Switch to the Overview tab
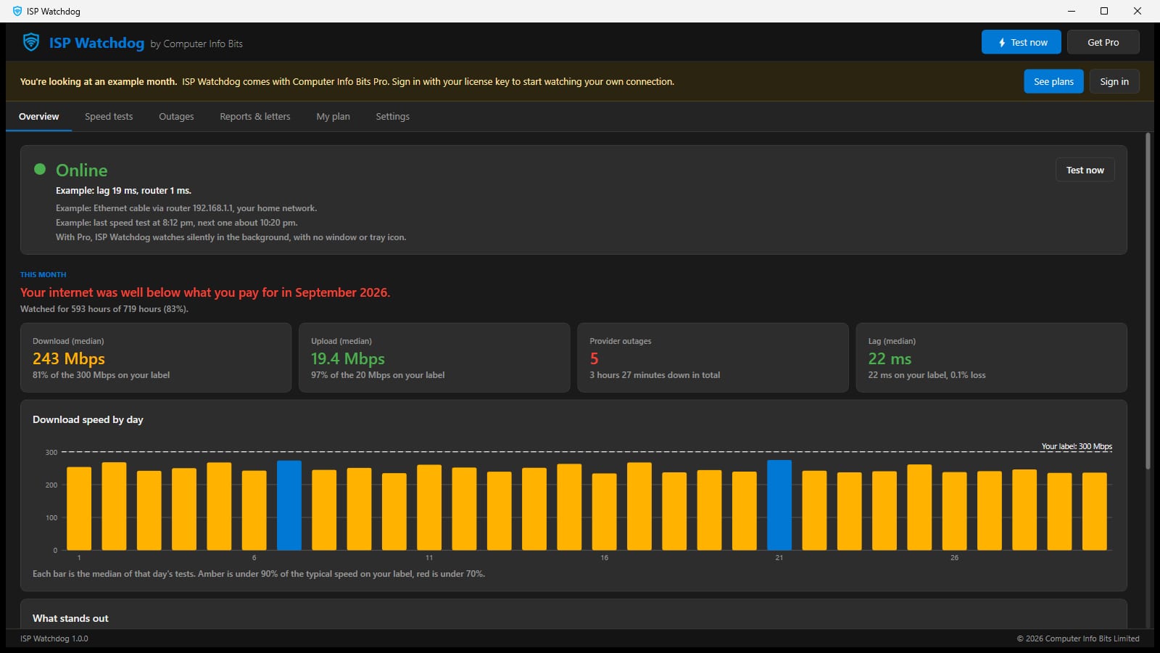 (x=39, y=116)
